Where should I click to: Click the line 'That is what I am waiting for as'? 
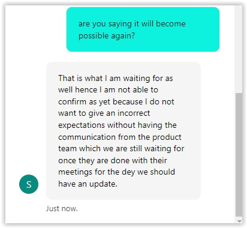116,78
